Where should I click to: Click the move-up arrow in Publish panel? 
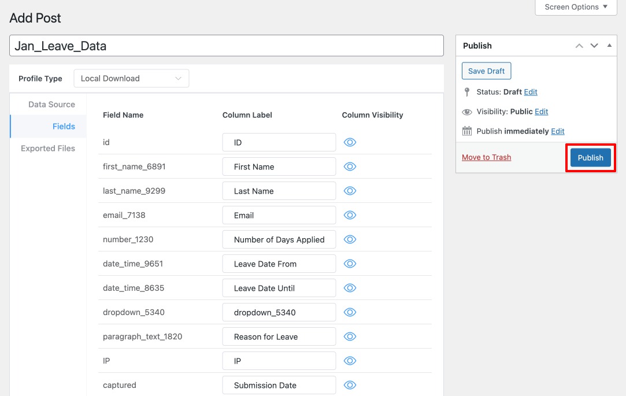[579, 46]
